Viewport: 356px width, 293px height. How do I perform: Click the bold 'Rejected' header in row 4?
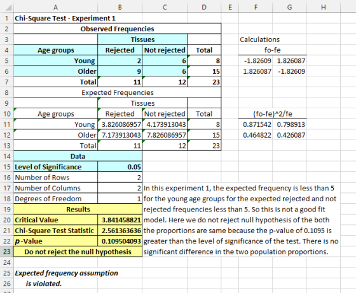[x=120, y=50]
